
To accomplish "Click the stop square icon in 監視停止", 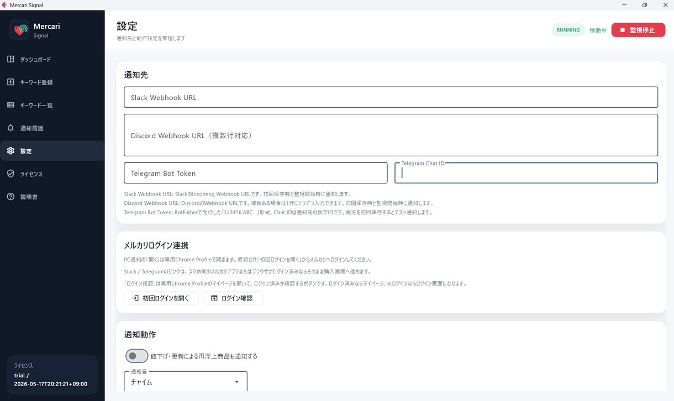I will point(623,30).
